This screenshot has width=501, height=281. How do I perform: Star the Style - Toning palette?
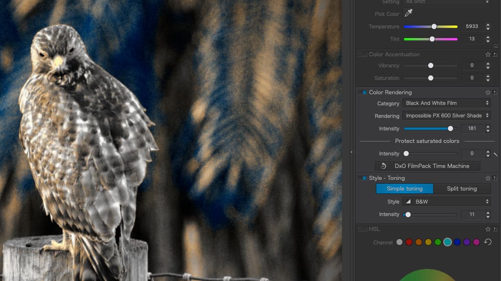click(x=488, y=178)
